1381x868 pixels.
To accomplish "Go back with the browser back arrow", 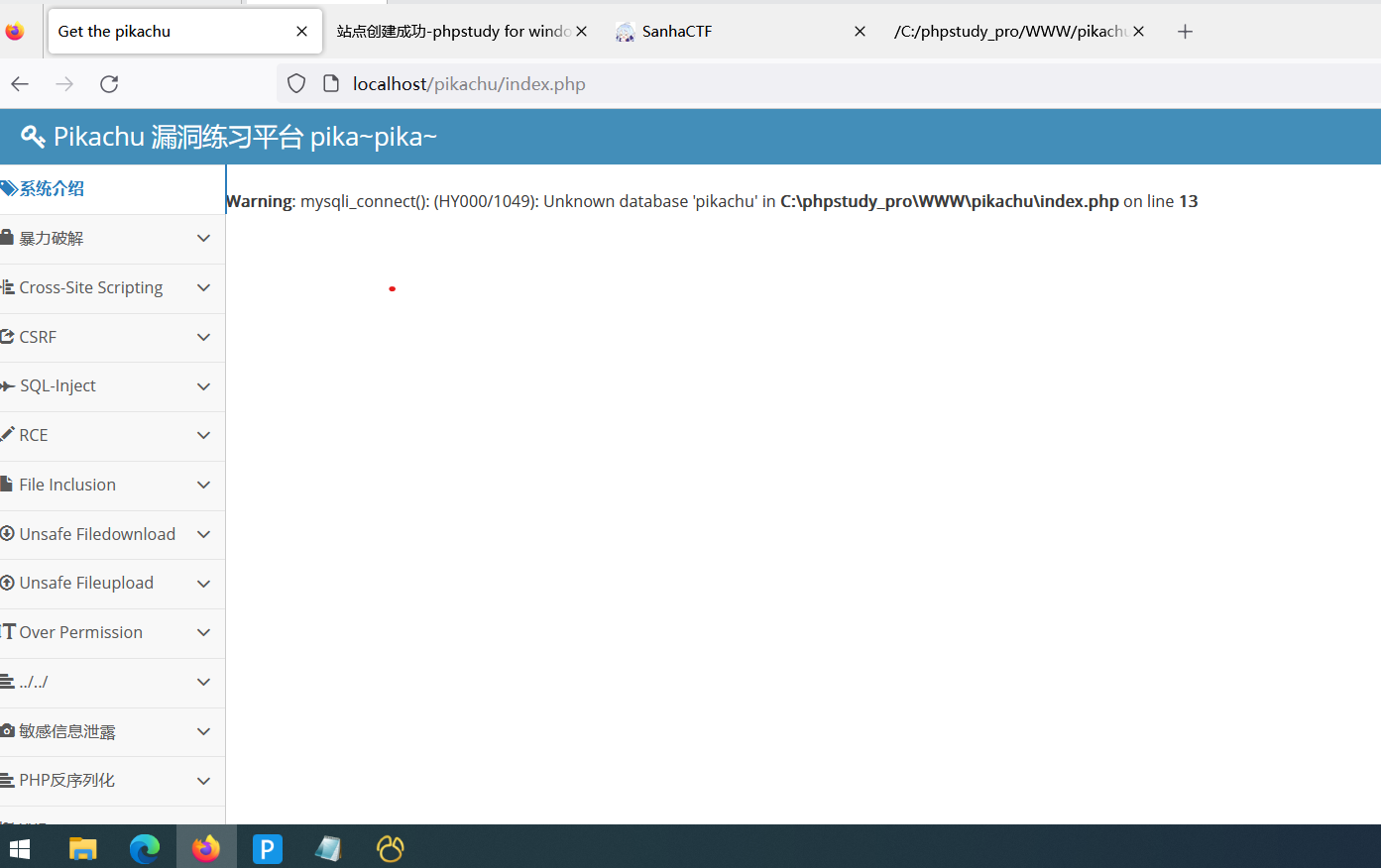I will pos(20,84).
